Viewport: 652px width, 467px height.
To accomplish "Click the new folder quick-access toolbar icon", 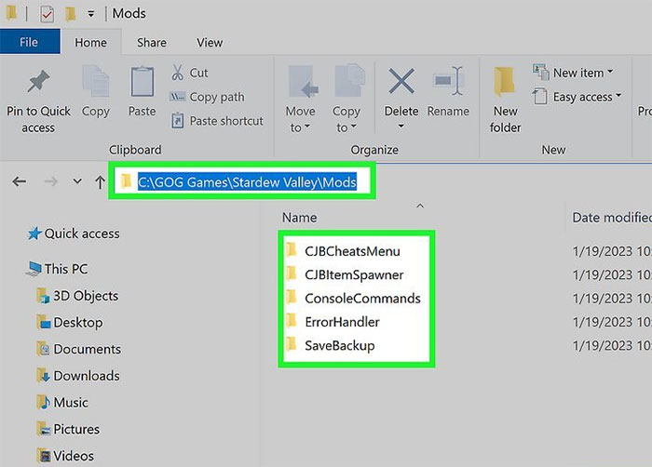I will 71,15.
